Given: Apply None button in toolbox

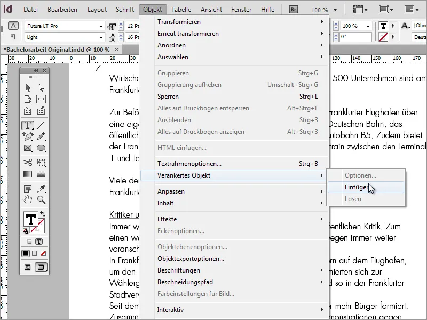Looking at the screenshot, I should pos(43,253).
